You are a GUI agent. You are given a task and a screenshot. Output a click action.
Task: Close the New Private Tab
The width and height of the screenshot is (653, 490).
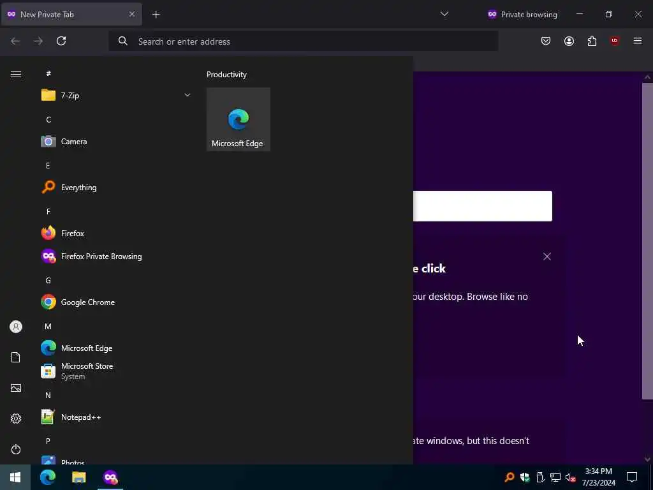pos(132,14)
